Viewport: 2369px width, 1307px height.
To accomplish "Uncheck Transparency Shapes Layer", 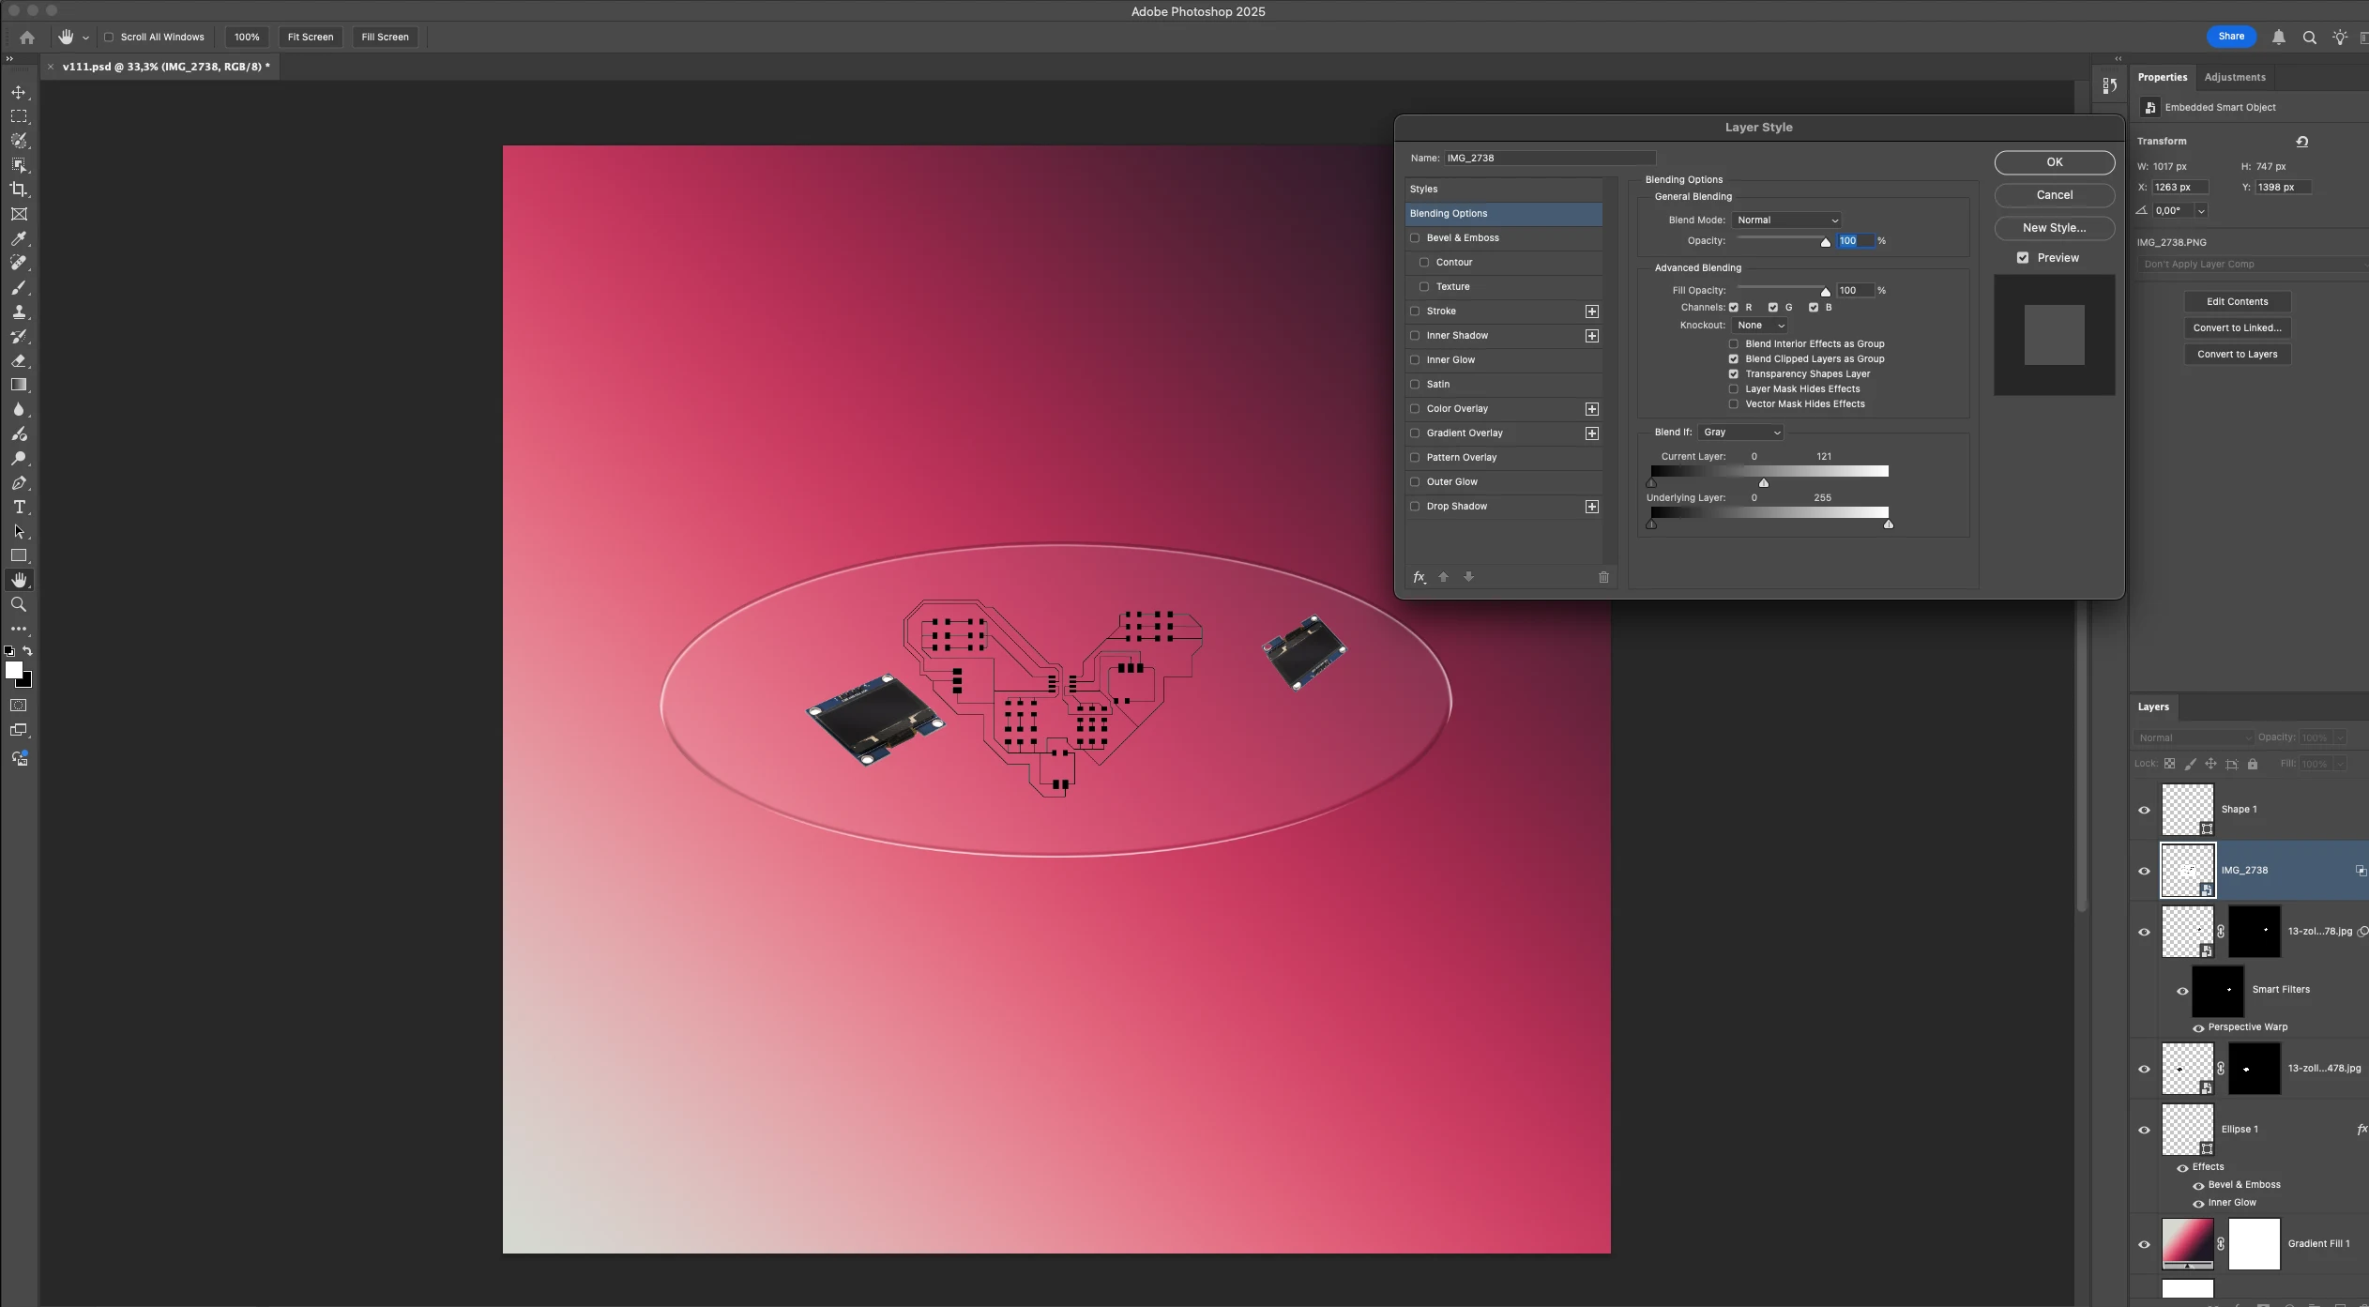I will [1734, 374].
